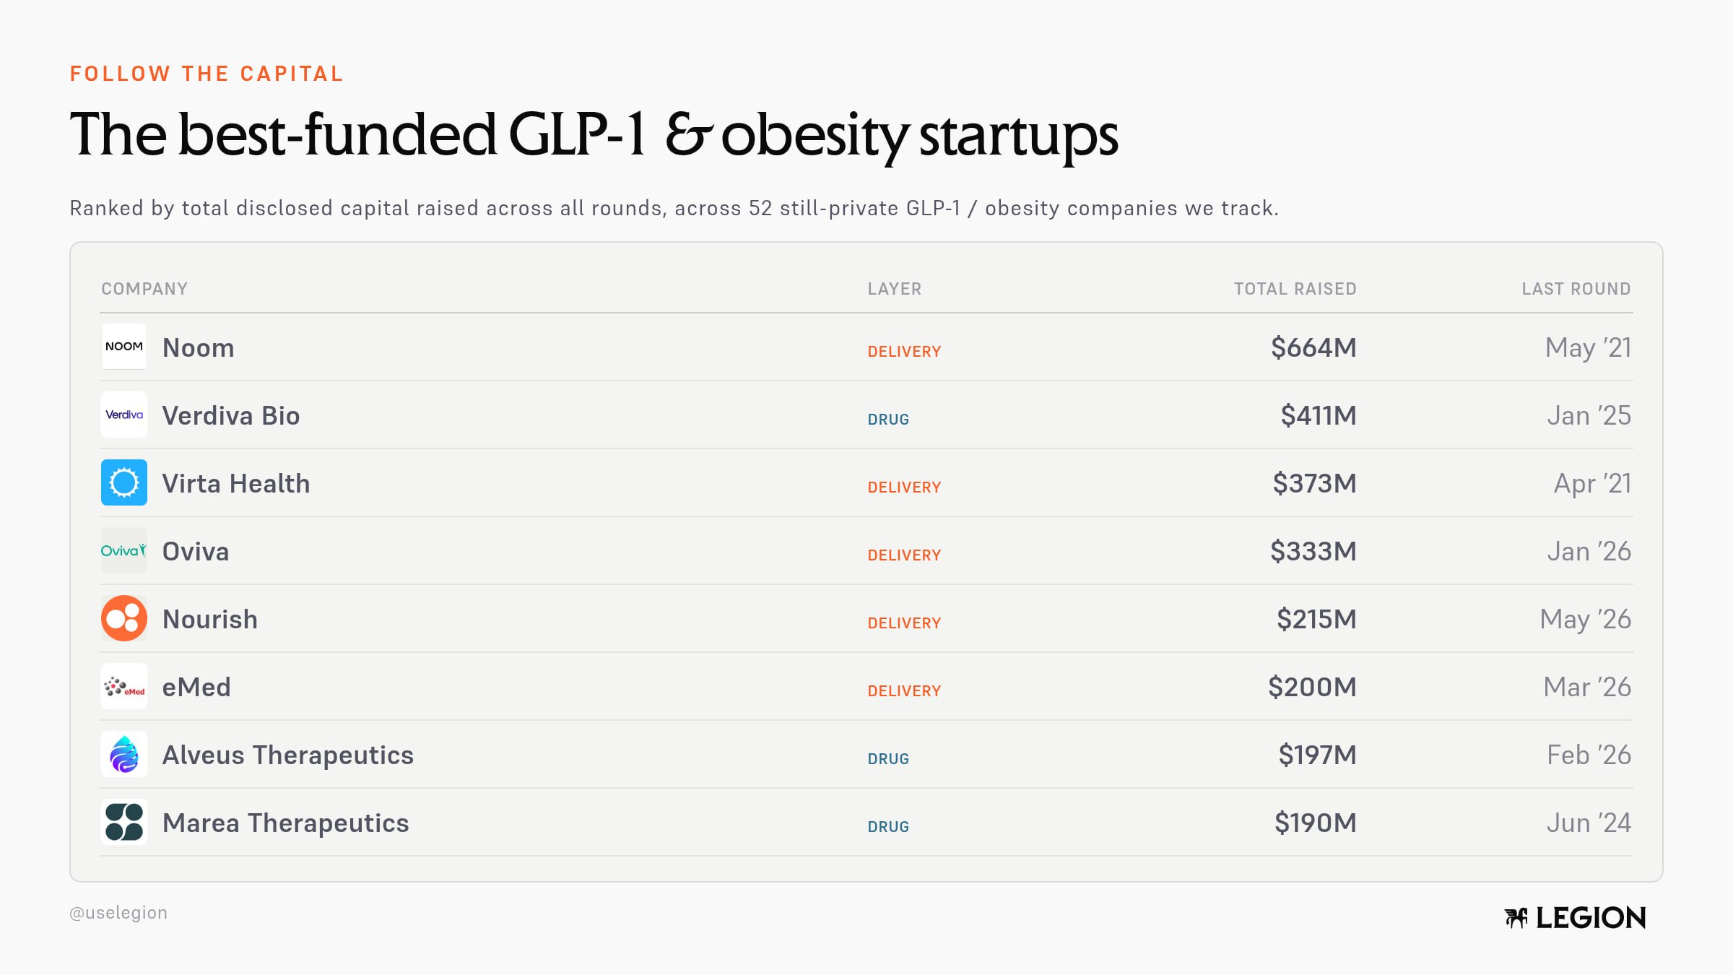Click the May '26 date for Nourish
This screenshot has height=975, width=1733.
click(x=1586, y=620)
